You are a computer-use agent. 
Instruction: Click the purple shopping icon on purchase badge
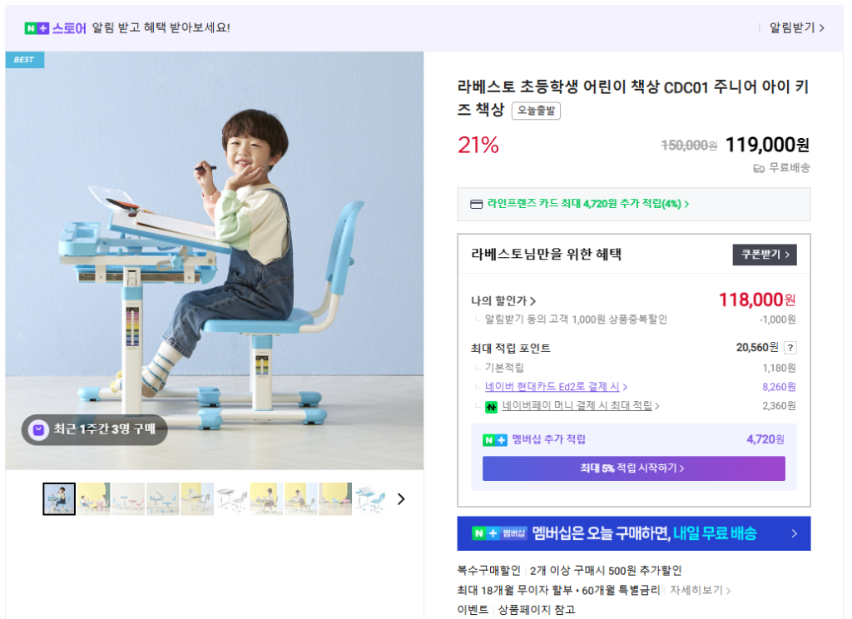(37, 429)
